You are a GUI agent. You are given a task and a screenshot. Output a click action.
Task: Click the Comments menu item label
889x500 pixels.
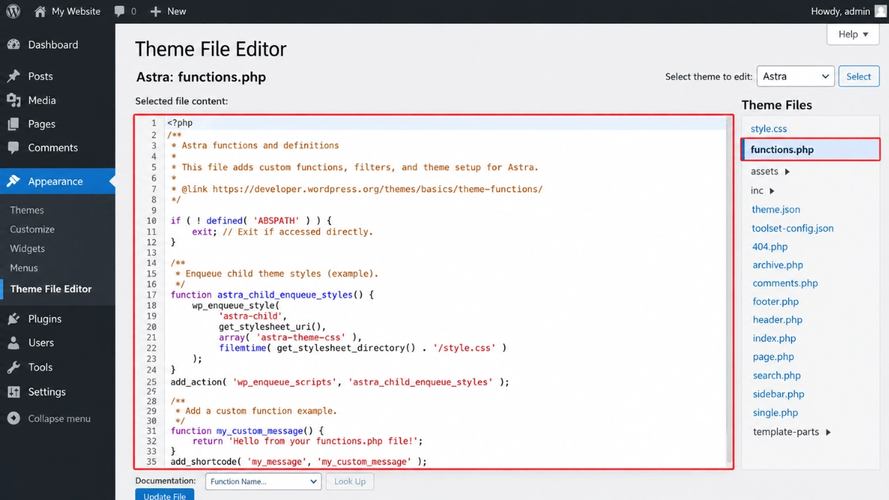click(x=53, y=147)
